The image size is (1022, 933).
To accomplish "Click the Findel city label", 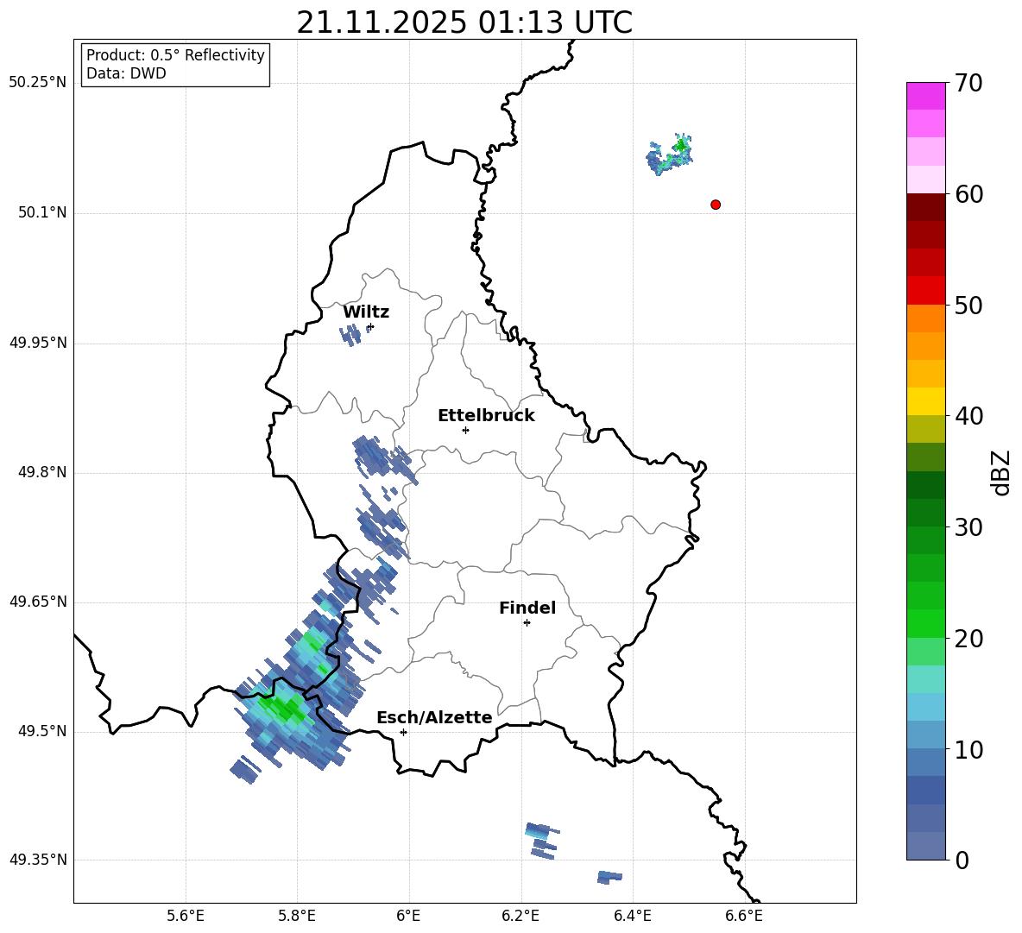I will 527,608.
